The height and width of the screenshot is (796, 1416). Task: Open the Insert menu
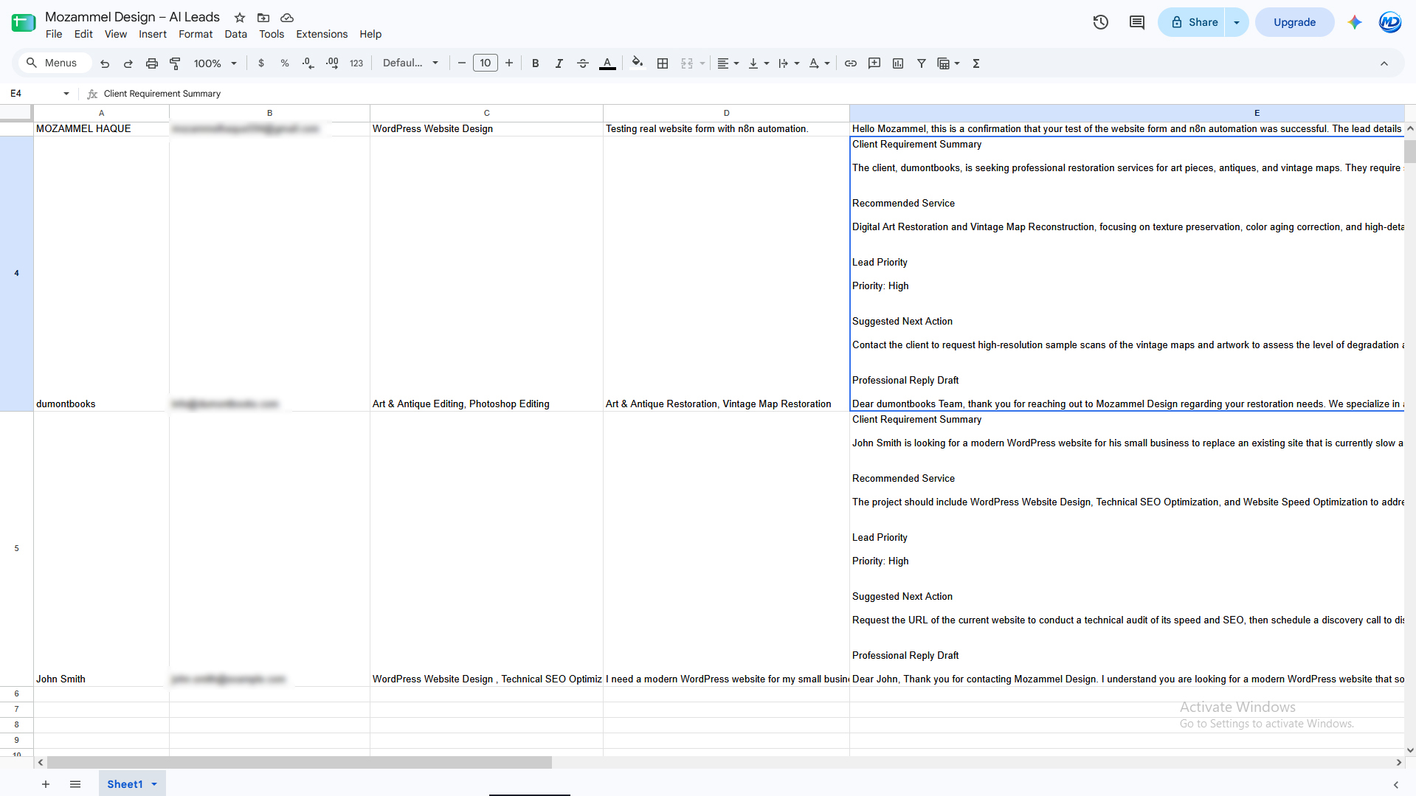(x=153, y=34)
